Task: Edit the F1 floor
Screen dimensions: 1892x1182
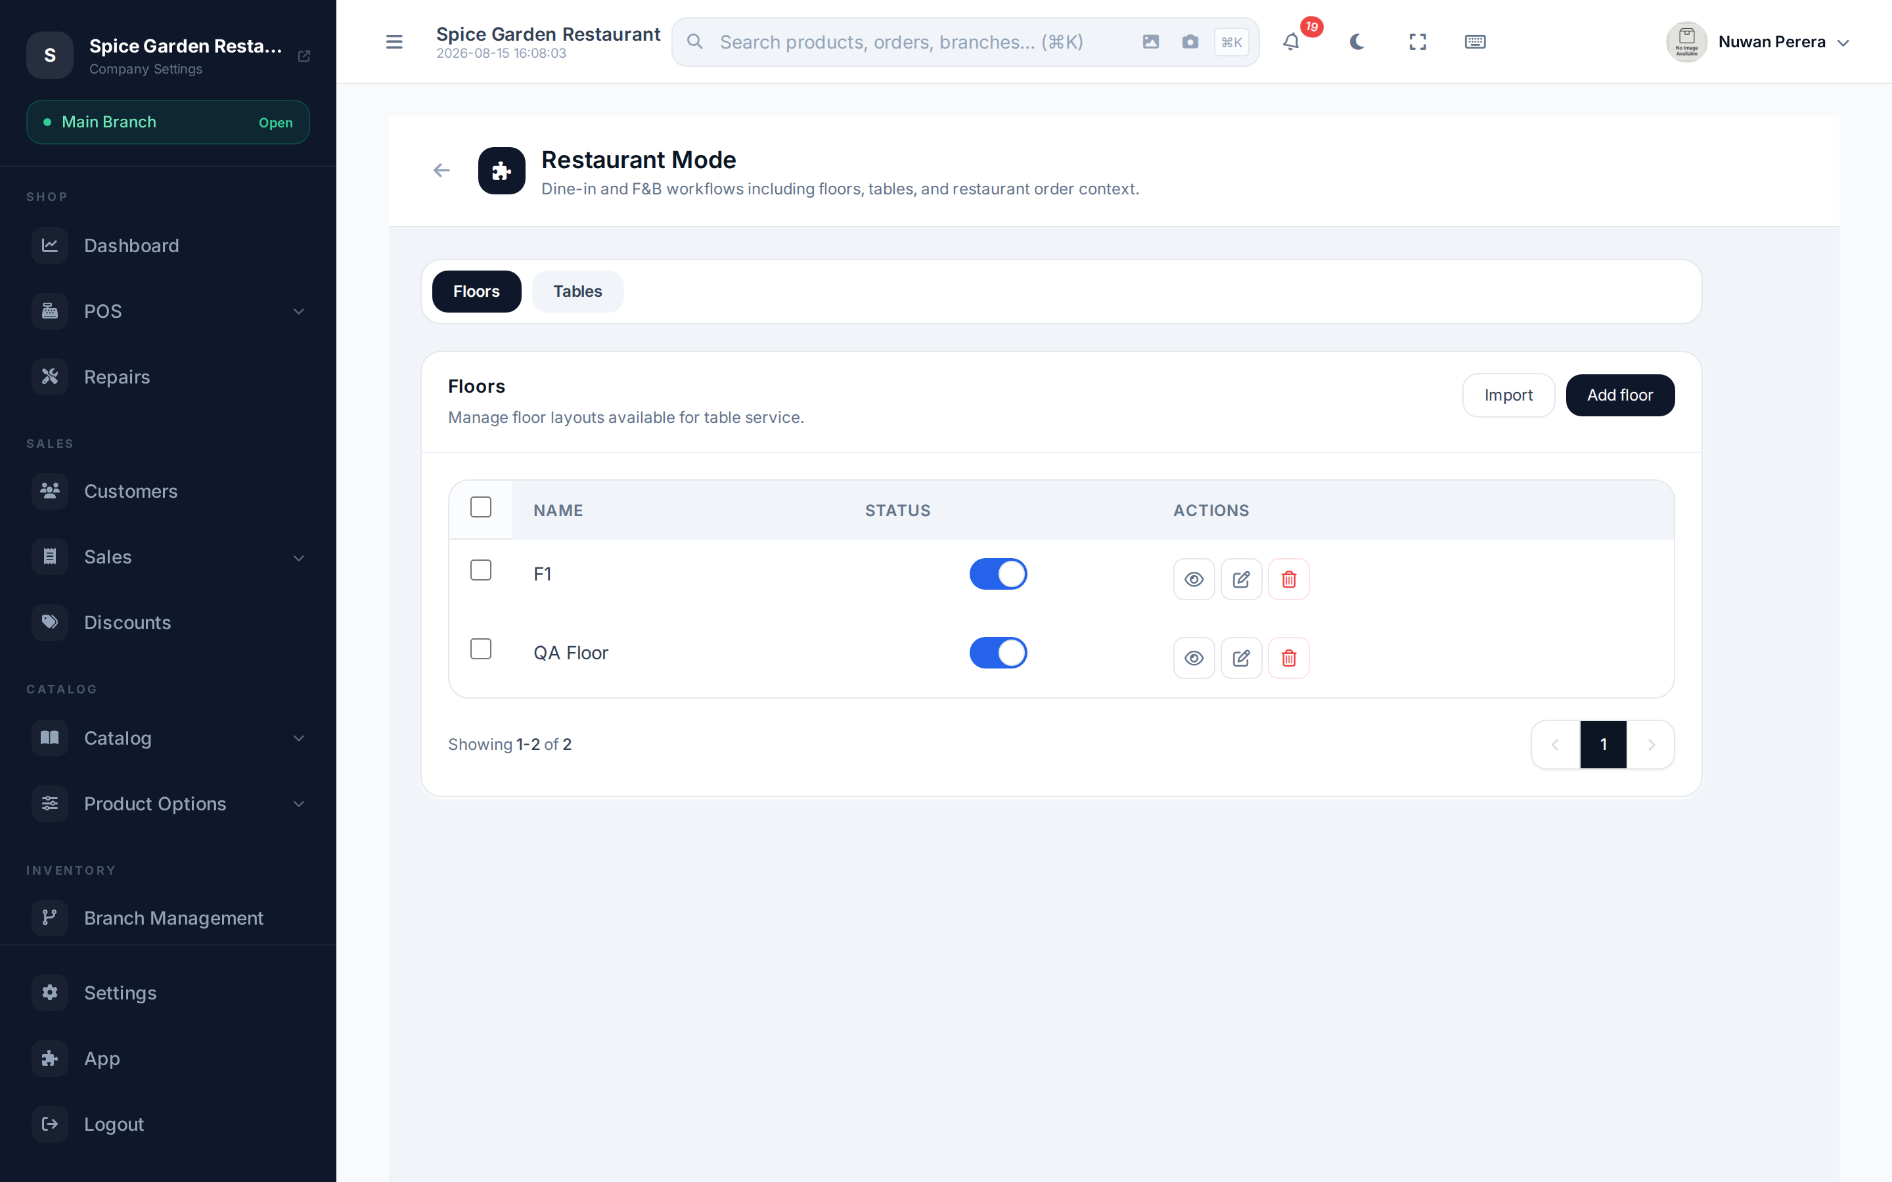Action: tap(1241, 579)
